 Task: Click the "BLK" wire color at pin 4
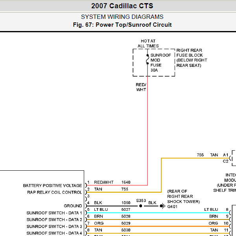98,203
